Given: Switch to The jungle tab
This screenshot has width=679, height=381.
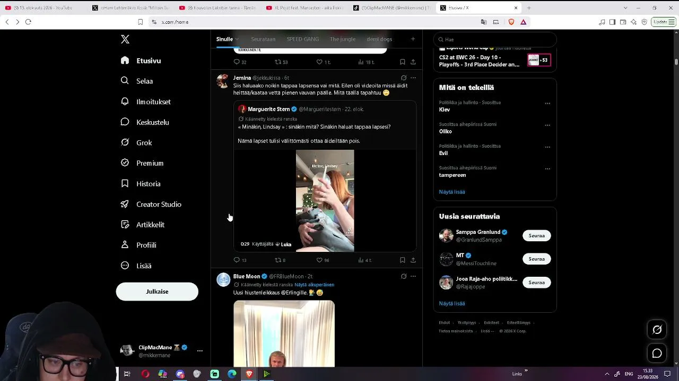Looking at the screenshot, I should [343, 39].
